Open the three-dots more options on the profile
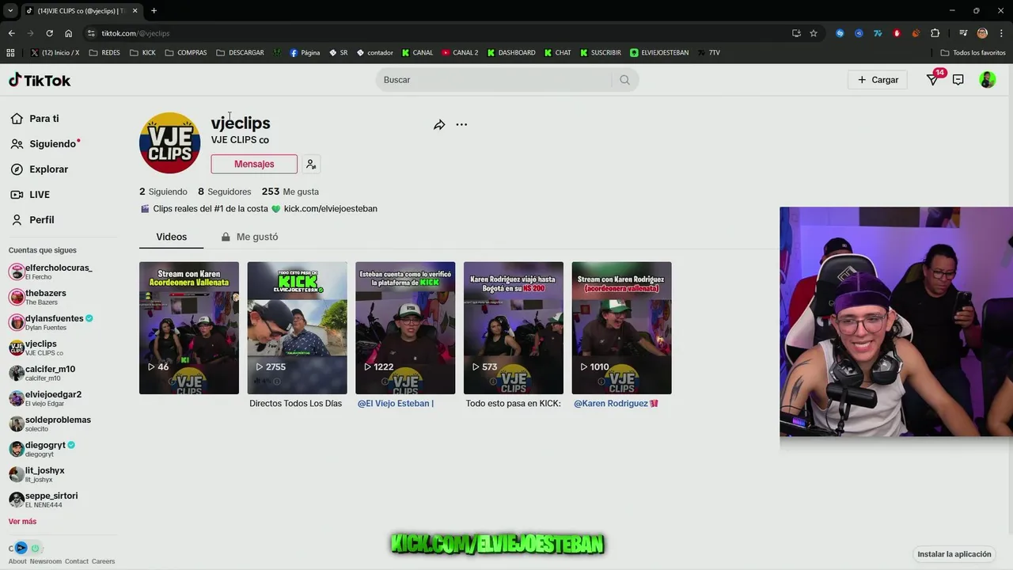The image size is (1013, 570). click(461, 124)
